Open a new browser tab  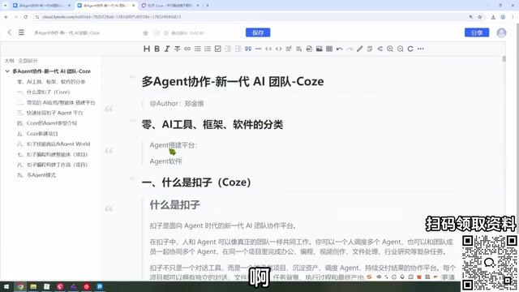pos(208,6)
